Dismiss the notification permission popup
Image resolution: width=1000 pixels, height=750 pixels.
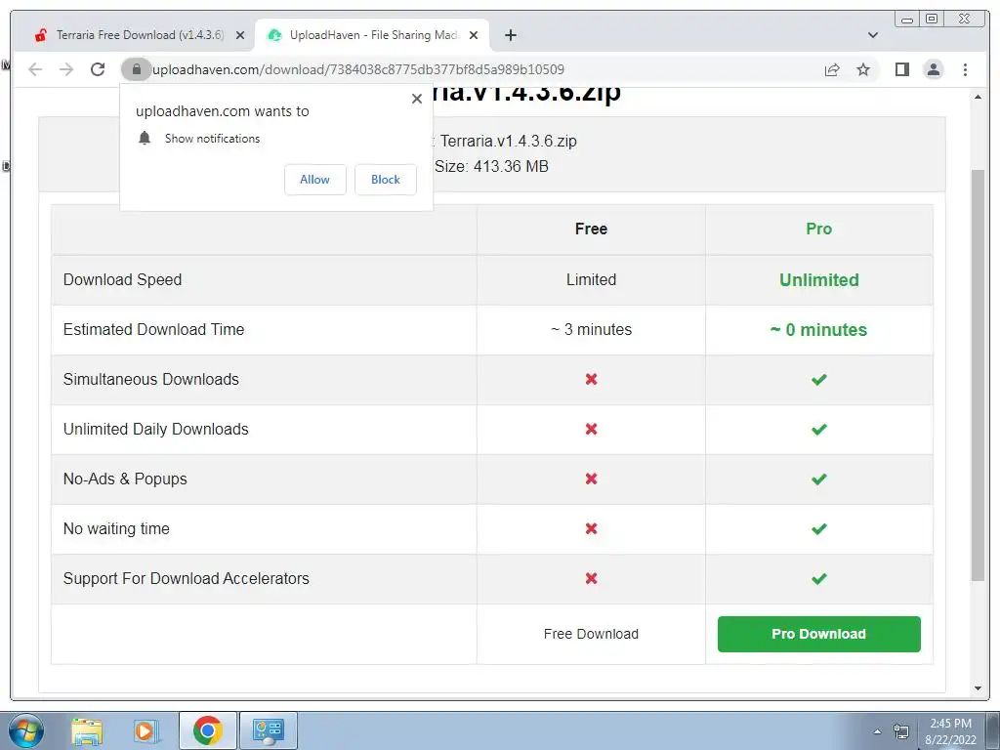pyautogui.click(x=416, y=99)
